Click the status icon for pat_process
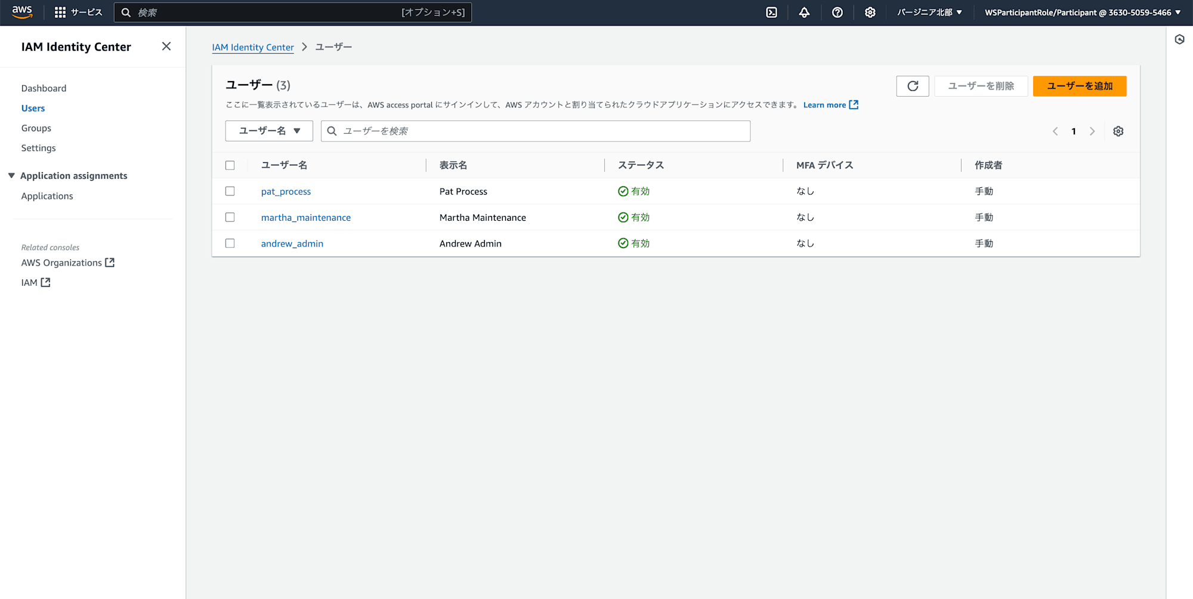 [x=623, y=192]
